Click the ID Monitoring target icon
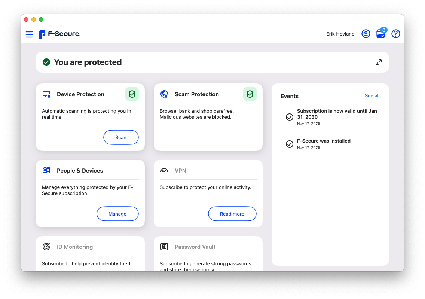 click(x=46, y=247)
